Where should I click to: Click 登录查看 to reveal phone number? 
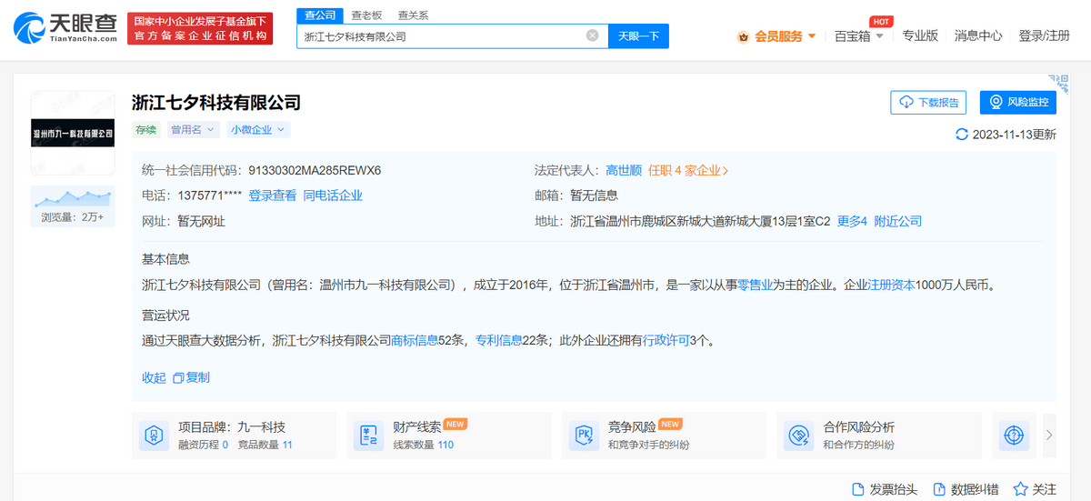pyautogui.click(x=273, y=195)
